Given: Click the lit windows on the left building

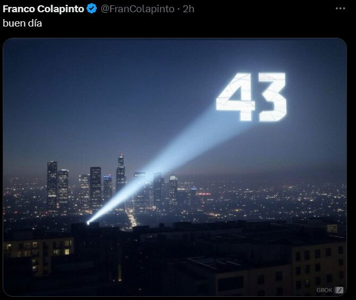Looking at the screenshot, I should [39, 248].
